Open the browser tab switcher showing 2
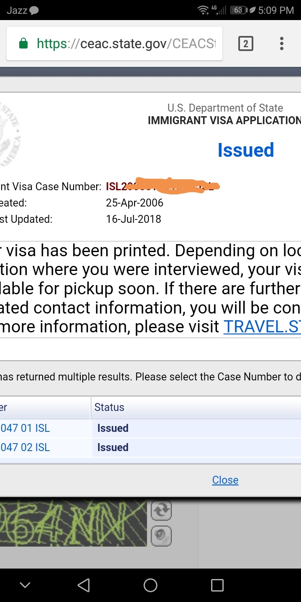301x602 pixels. tap(245, 43)
